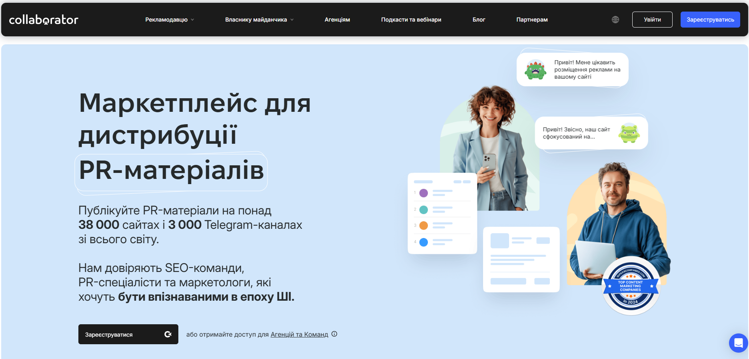Open the chat widget bubble icon
Image resolution: width=749 pixels, height=359 pixels.
738,343
